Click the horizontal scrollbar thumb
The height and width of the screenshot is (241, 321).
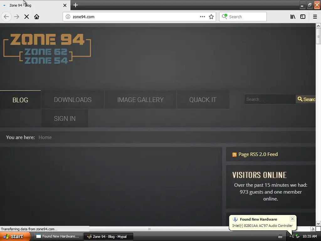150,229
